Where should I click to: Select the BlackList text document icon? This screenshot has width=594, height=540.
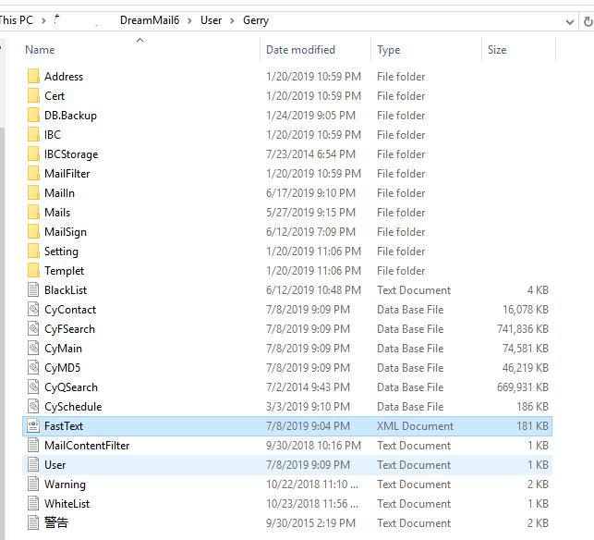(x=33, y=289)
